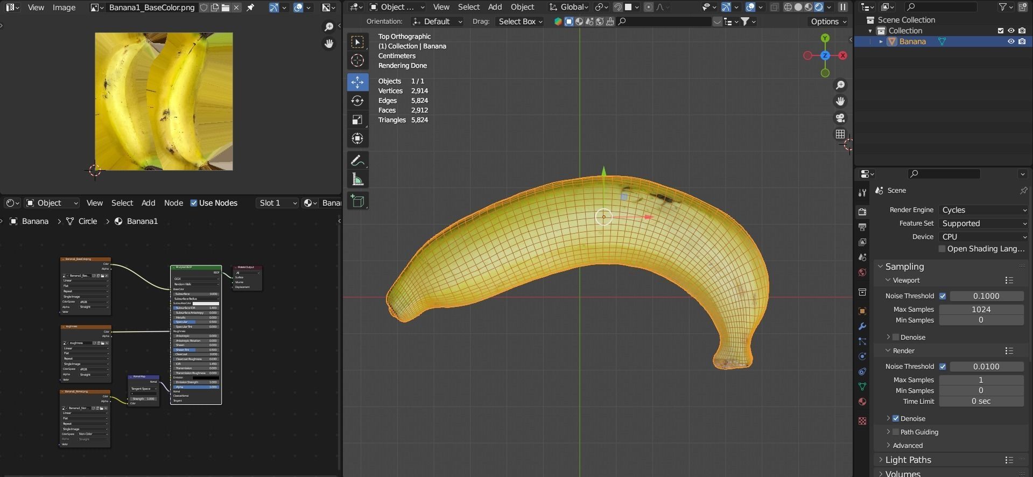Select the 3D Cursor tool
This screenshot has width=1033, height=477.
(x=357, y=60)
